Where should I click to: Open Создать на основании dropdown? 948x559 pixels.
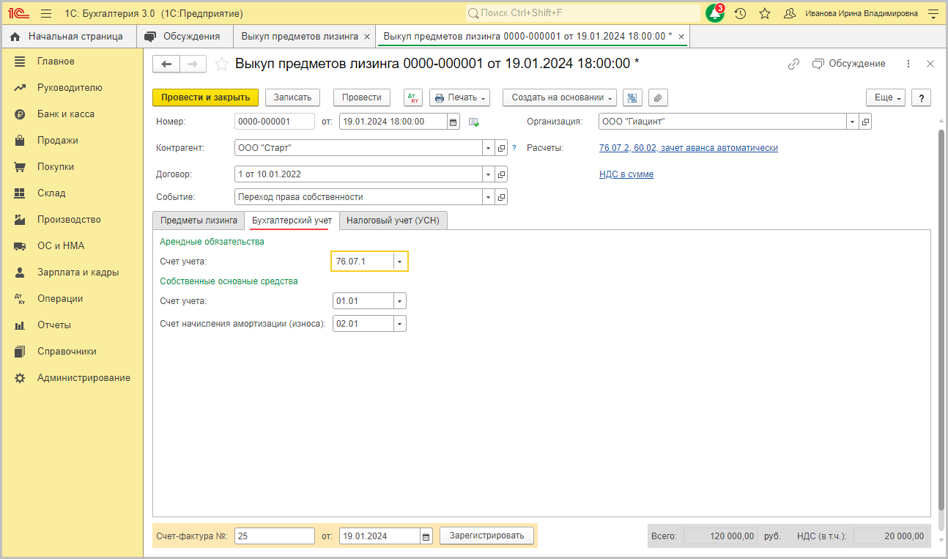(560, 97)
